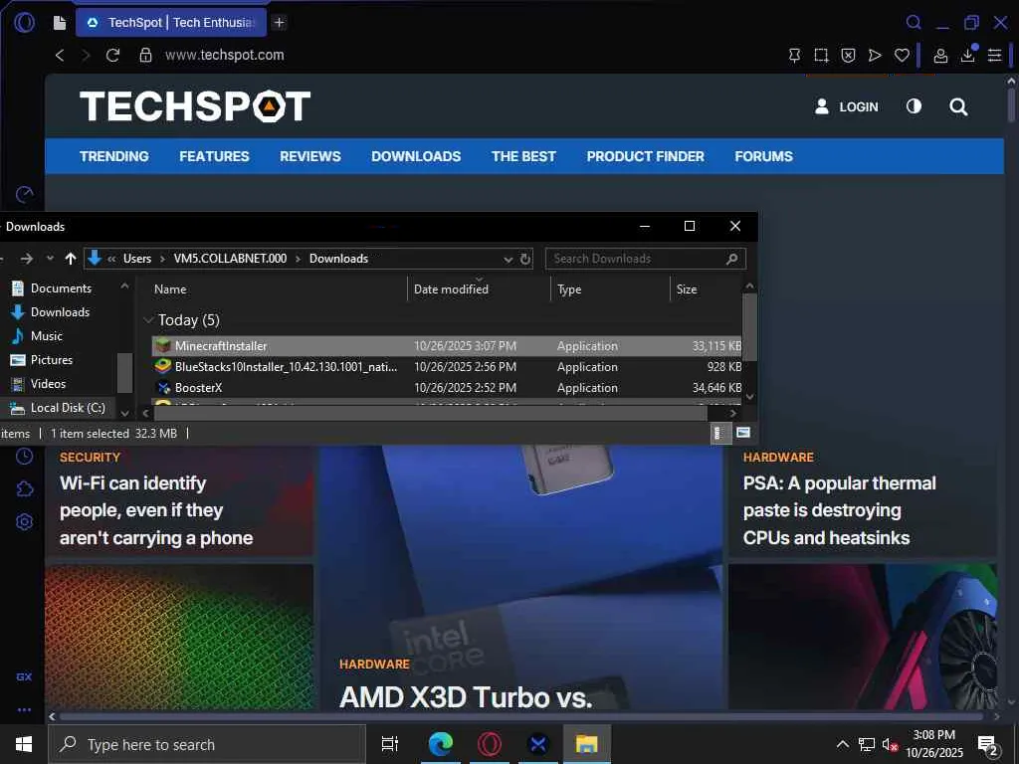View site security lock information
Image resolution: width=1019 pixels, height=764 pixels.
(x=145, y=56)
